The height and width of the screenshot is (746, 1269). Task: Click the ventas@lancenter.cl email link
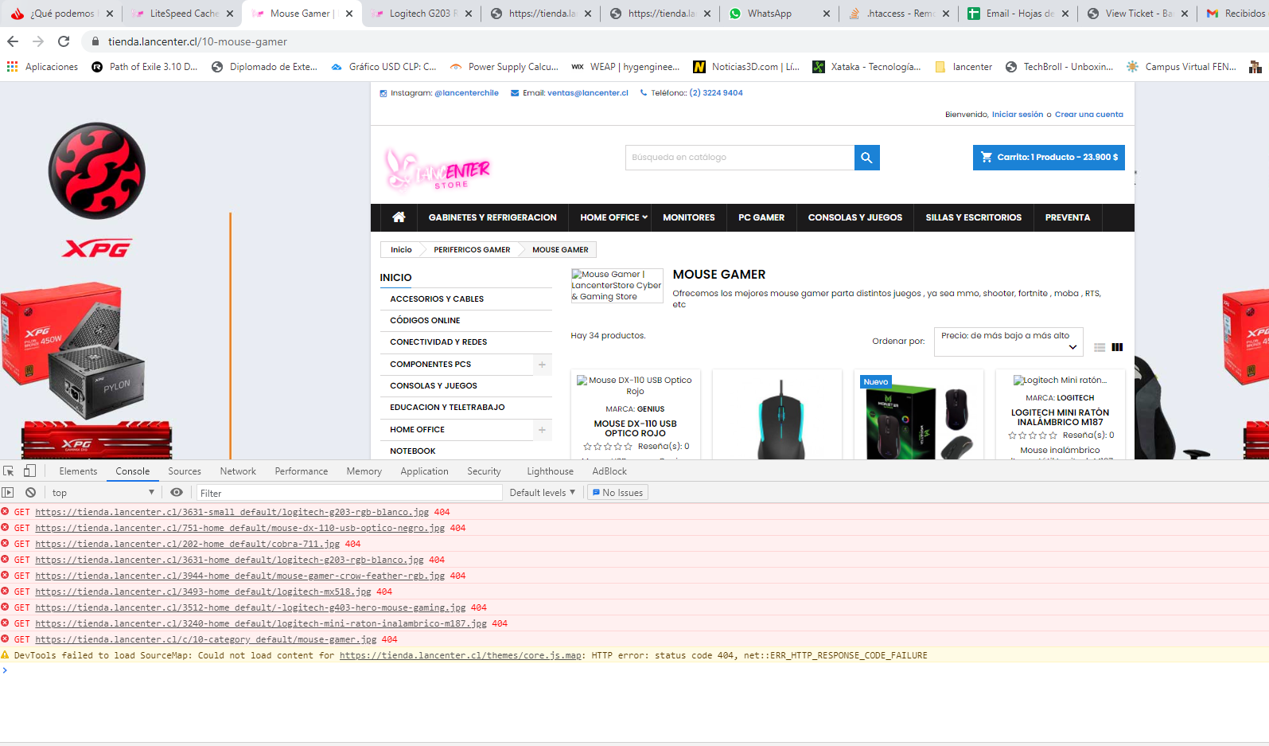(588, 93)
